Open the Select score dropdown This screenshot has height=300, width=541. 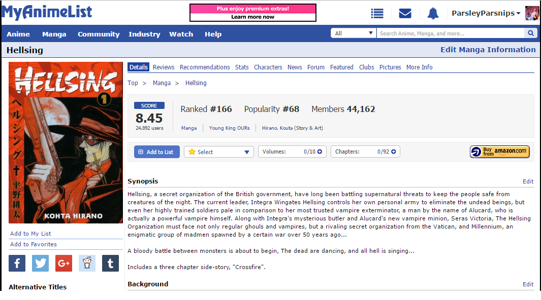219,152
